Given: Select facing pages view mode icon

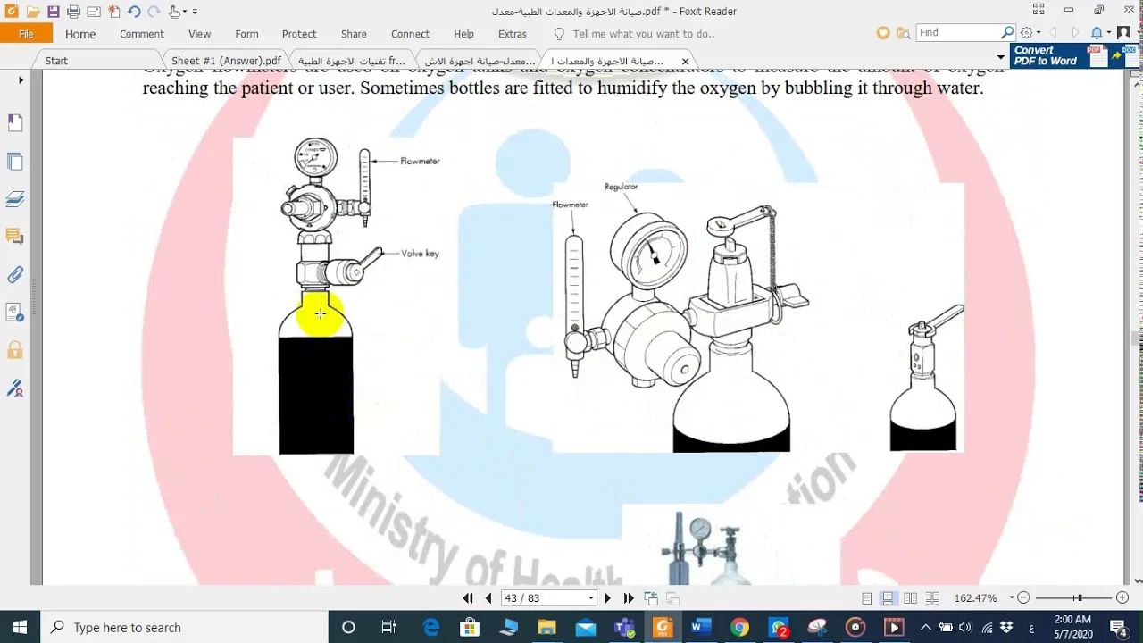Looking at the screenshot, I should point(910,598).
